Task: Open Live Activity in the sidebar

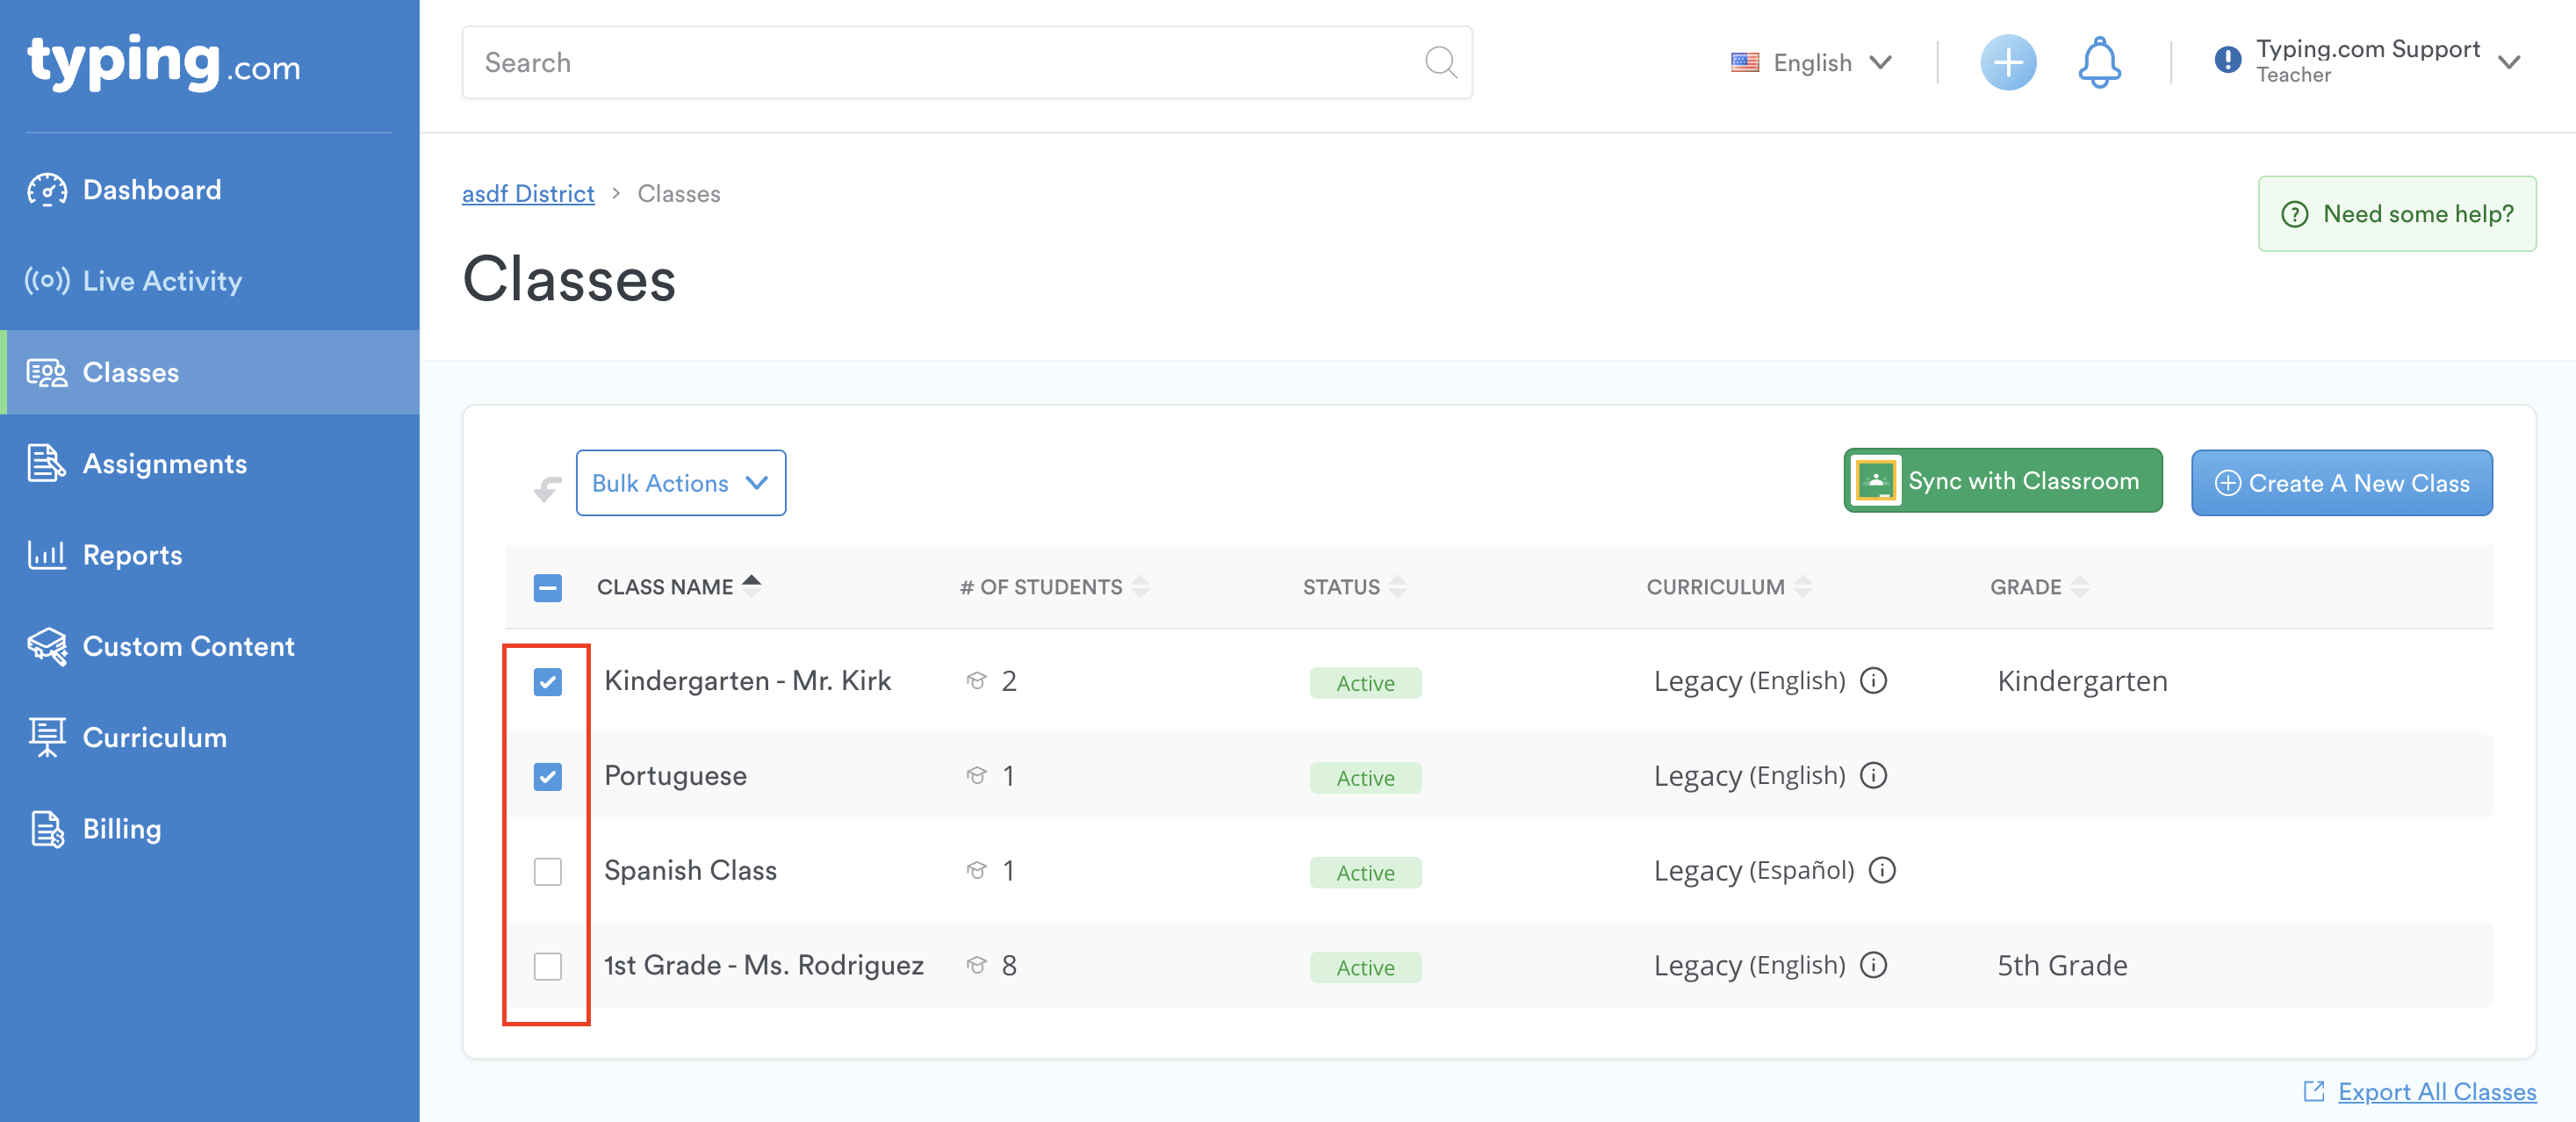Action: tap(162, 281)
